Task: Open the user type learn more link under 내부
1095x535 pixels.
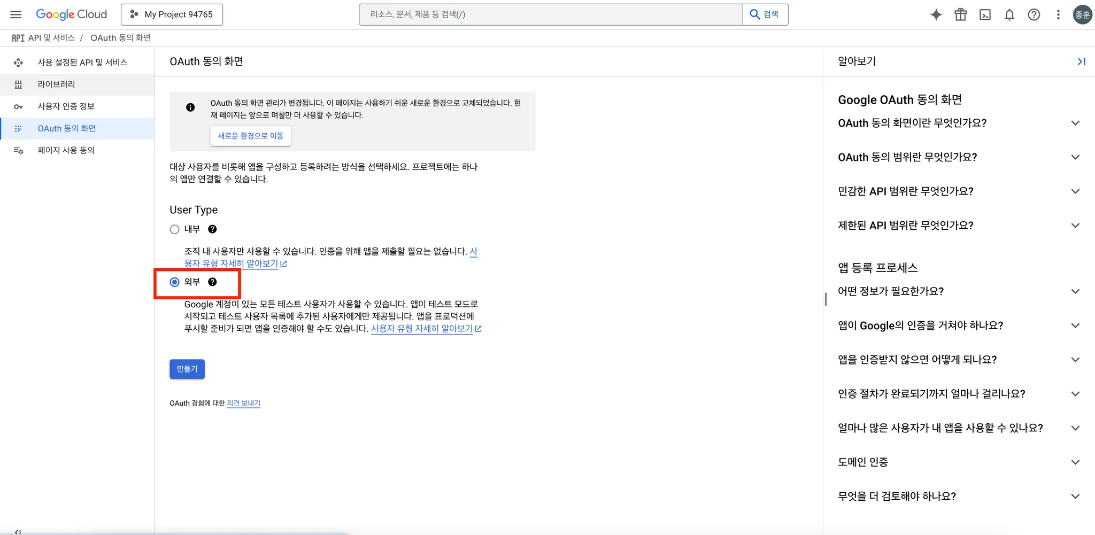Action: coord(236,263)
